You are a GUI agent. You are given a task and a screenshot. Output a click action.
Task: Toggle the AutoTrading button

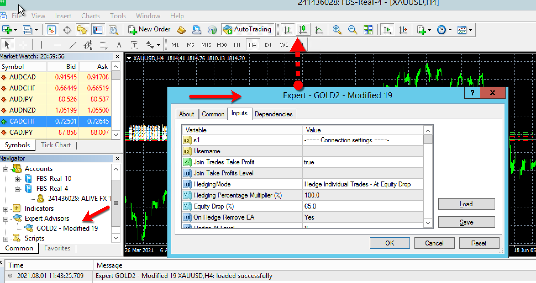pyautogui.click(x=248, y=30)
